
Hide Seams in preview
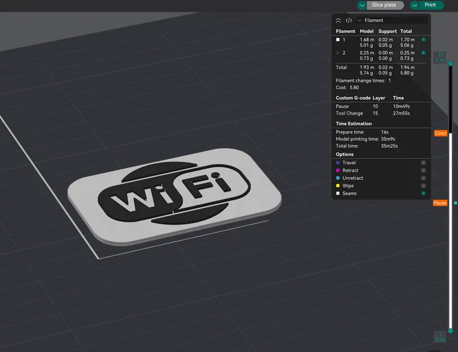click(x=423, y=193)
